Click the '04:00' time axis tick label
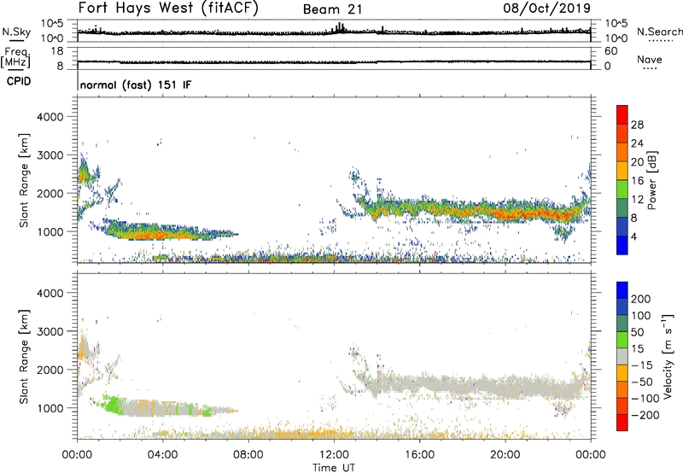This screenshot has height=473, width=683. [x=163, y=455]
